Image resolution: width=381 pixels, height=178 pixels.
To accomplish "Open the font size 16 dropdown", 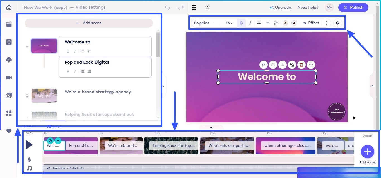I will click(228, 23).
